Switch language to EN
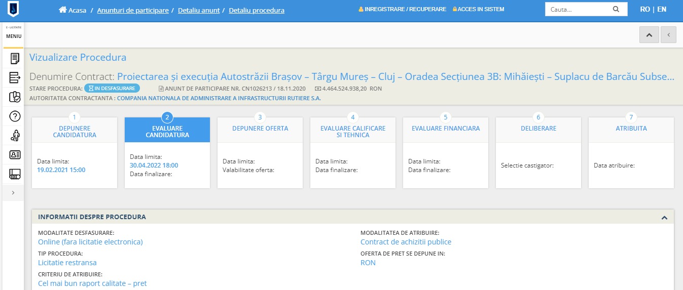The width and height of the screenshot is (683, 290). click(662, 9)
